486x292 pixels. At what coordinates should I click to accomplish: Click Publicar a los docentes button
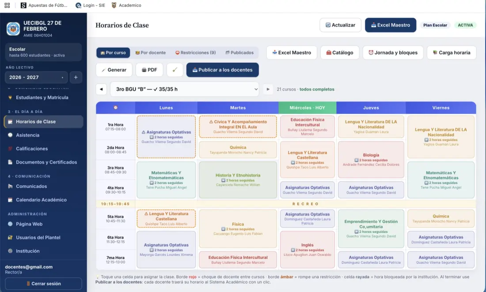[x=223, y=70]
